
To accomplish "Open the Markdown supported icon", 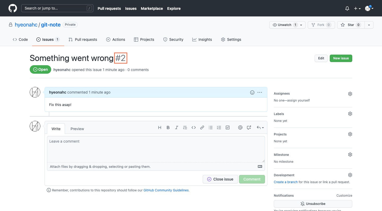I will tap(260, 167).
